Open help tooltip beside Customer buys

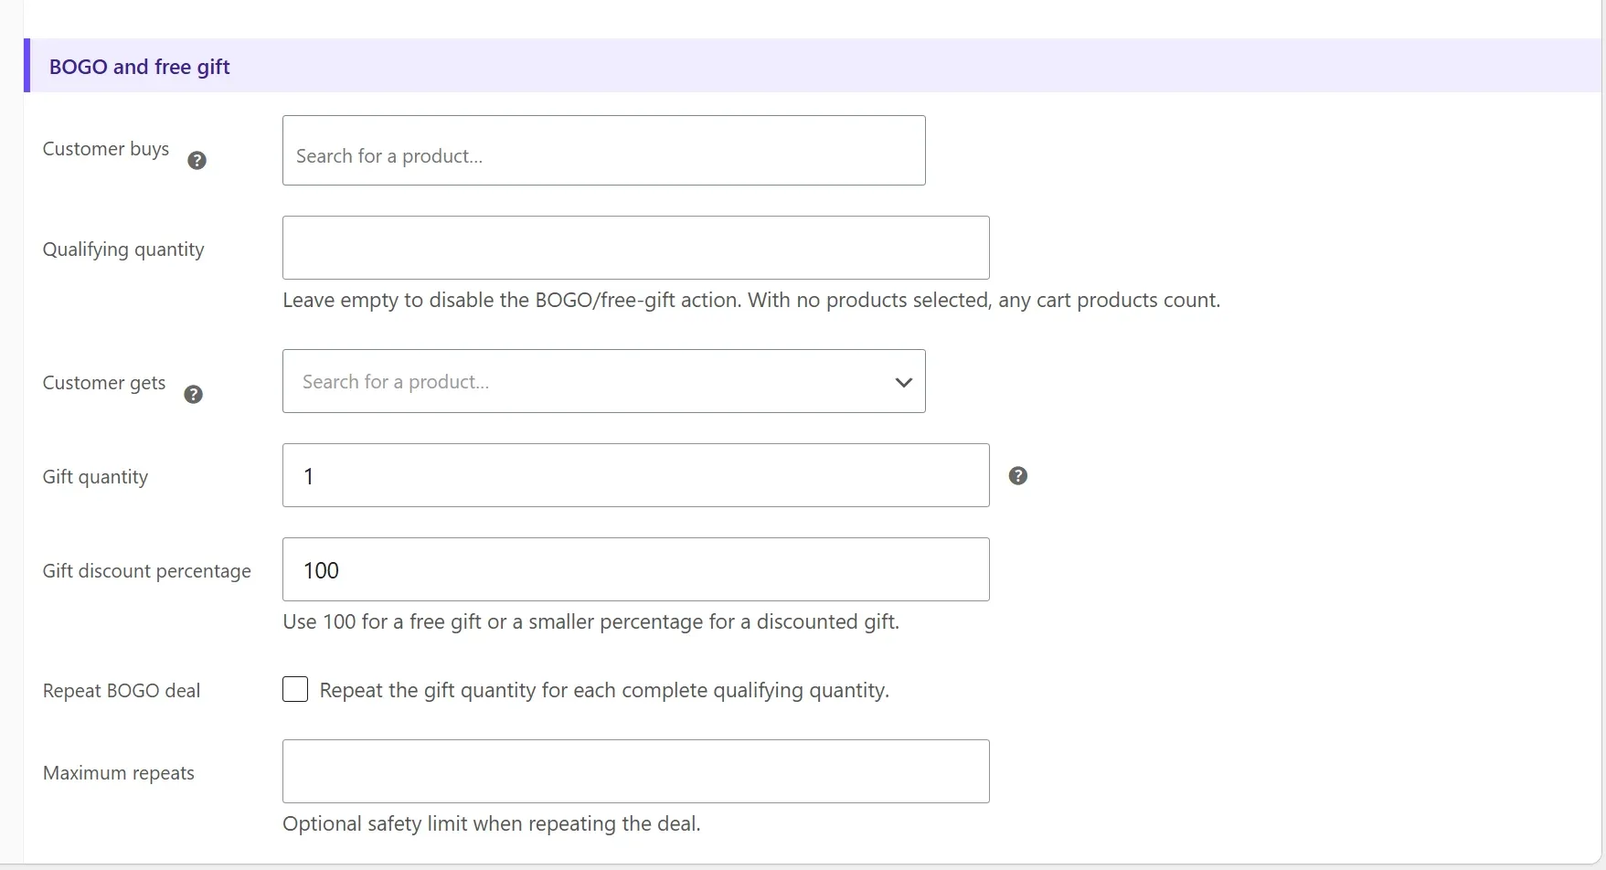[197, 161]
